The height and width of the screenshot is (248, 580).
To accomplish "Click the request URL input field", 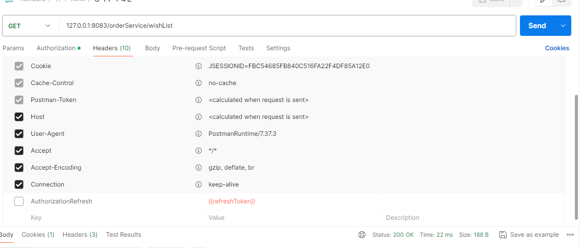I will point(288,26).
